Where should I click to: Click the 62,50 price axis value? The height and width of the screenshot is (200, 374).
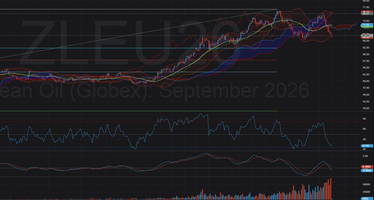(x=366, y=48)
